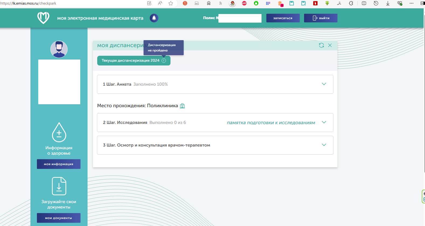Click info icon beside Текущая диспансеризация 2024

coord(164,61)
